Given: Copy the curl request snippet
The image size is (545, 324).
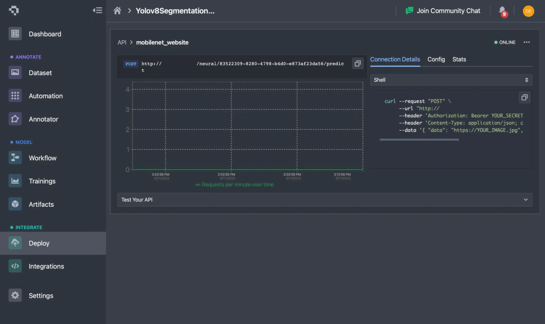Looking at the screenshot, I should pos(524,97).
